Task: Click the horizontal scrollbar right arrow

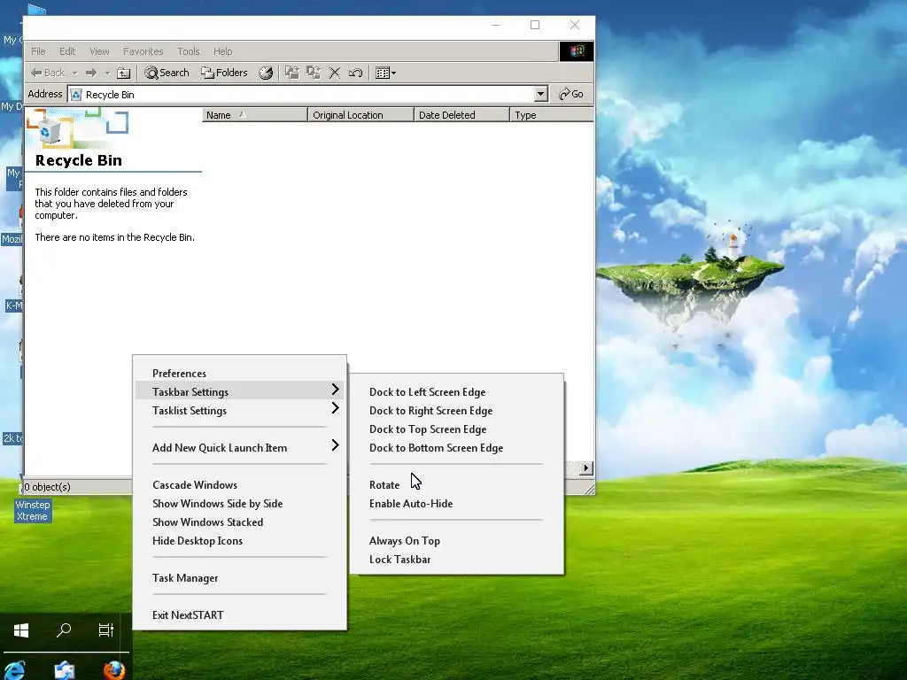Action: click(586, 467)
